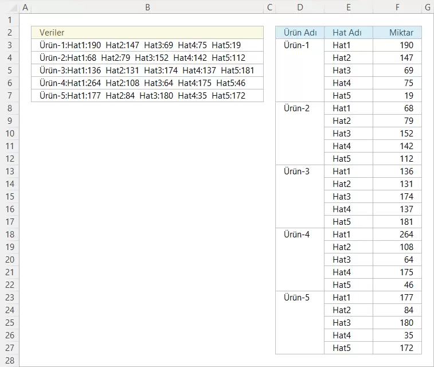Viewport: 434px width, 367px height.
Task: Select column E header
Action: point(348,7)
